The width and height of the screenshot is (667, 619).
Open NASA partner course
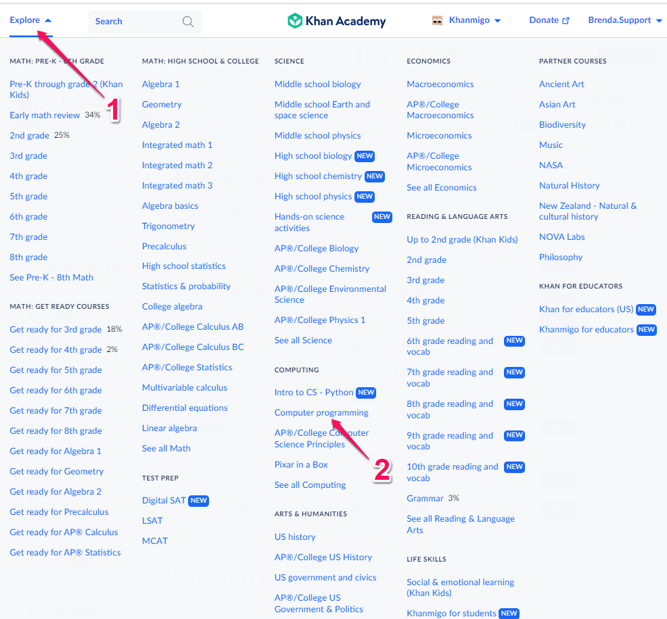[x=551, y=166]
